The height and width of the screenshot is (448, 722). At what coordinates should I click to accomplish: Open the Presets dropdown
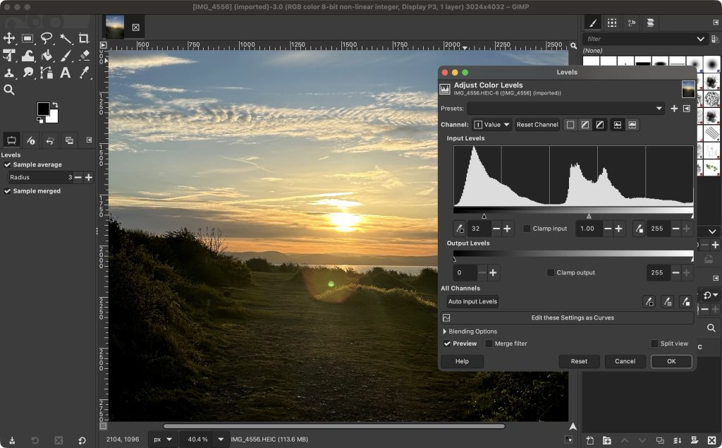coord(566,109)
